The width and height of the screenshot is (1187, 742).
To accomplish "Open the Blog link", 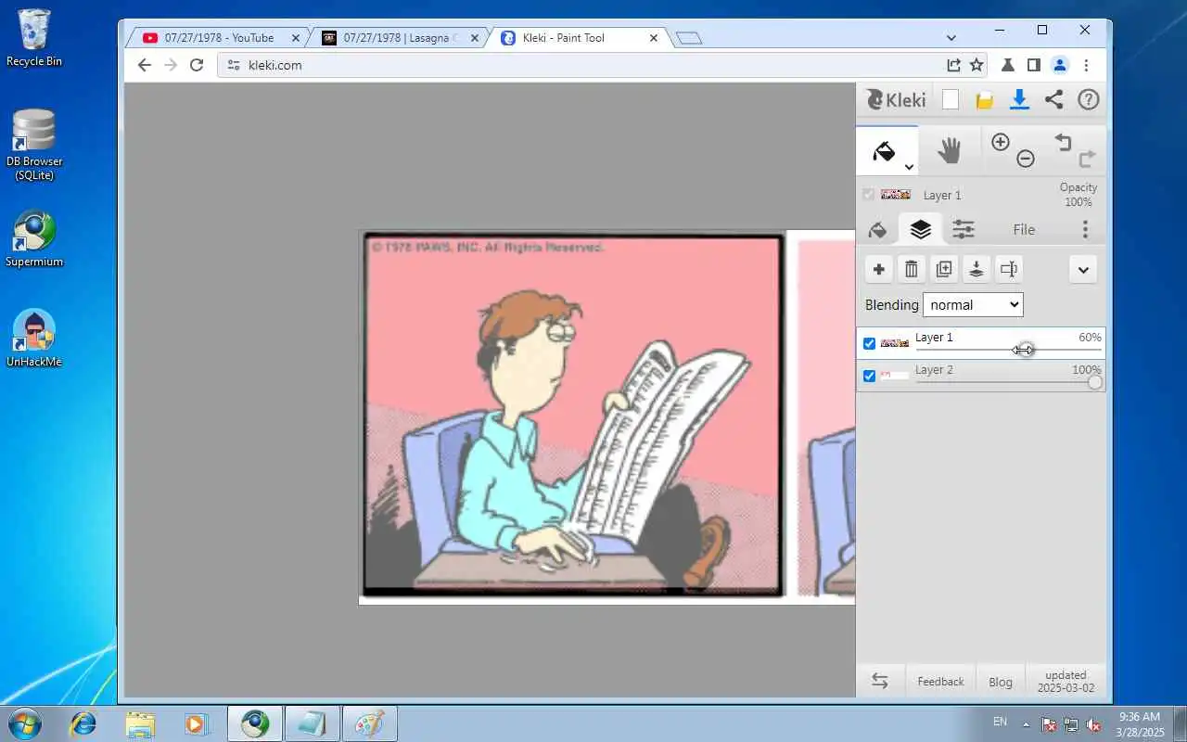I will point(1001,682).
